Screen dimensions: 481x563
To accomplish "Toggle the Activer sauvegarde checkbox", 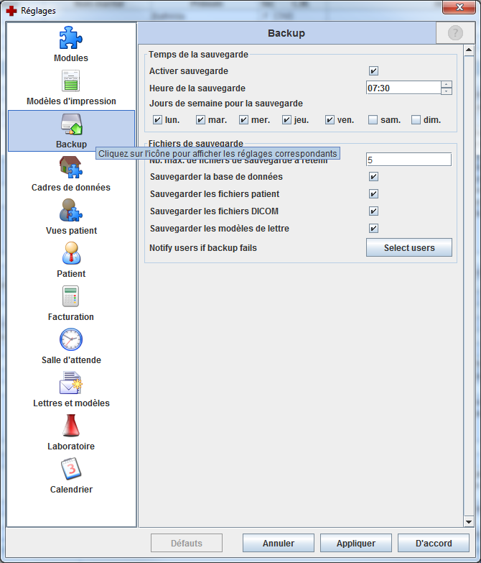I will coord(373,71).
